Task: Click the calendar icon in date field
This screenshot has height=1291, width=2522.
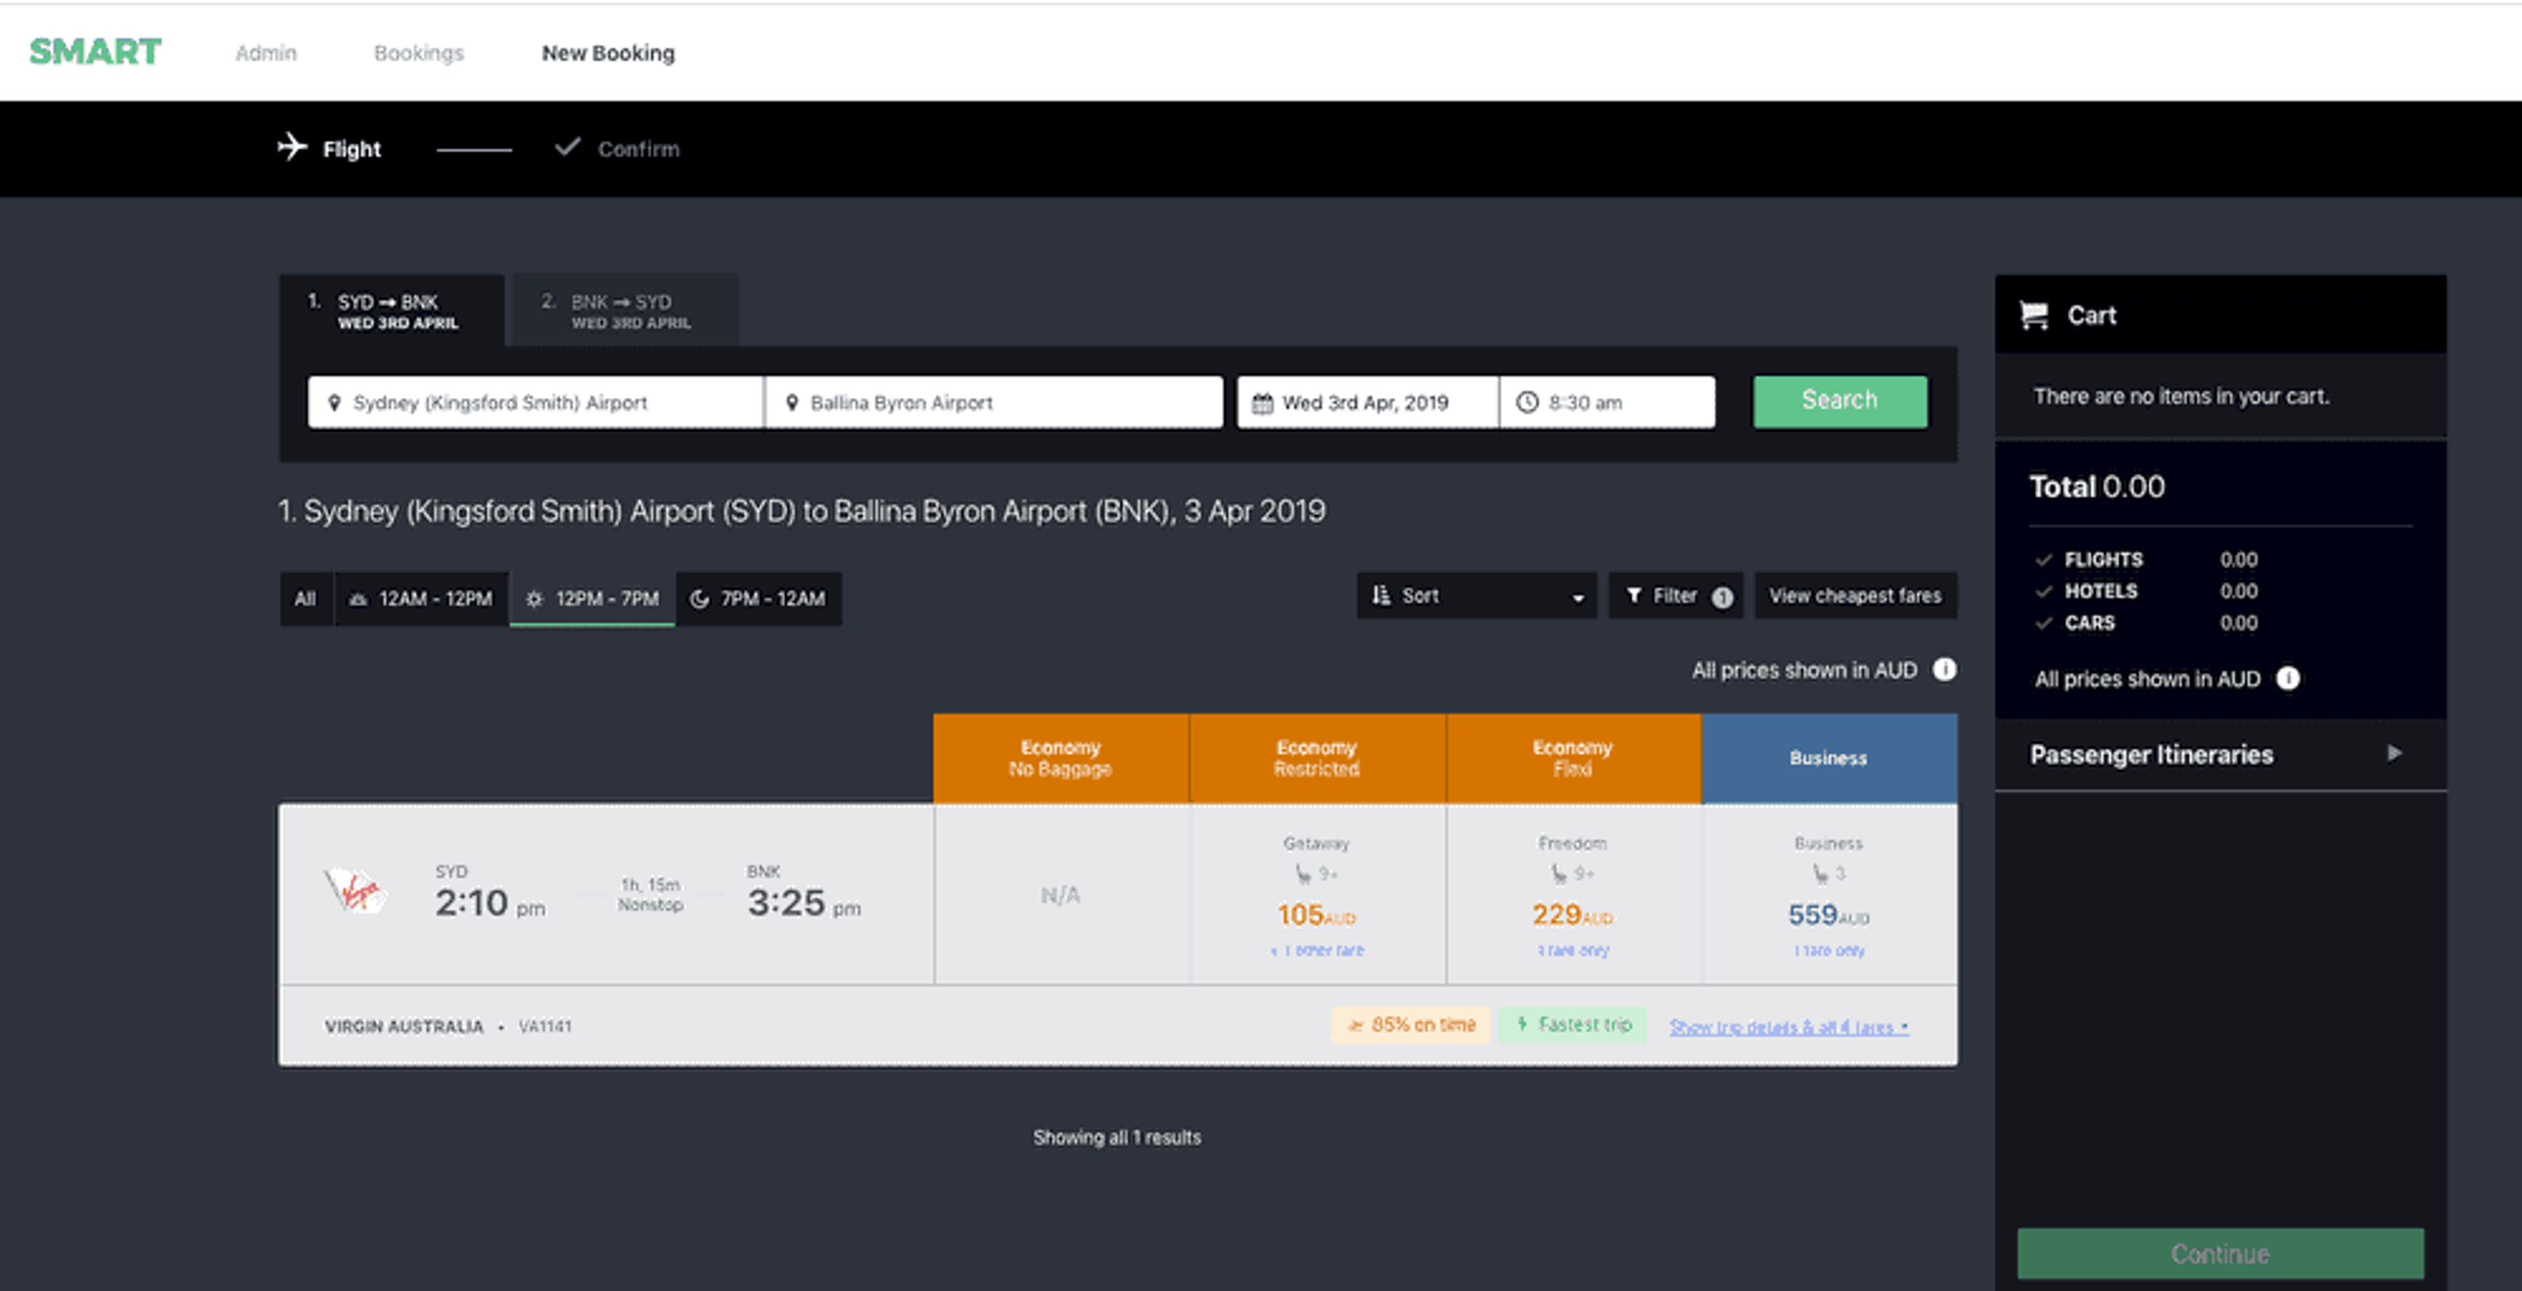Action: [x=1262, y=403]
